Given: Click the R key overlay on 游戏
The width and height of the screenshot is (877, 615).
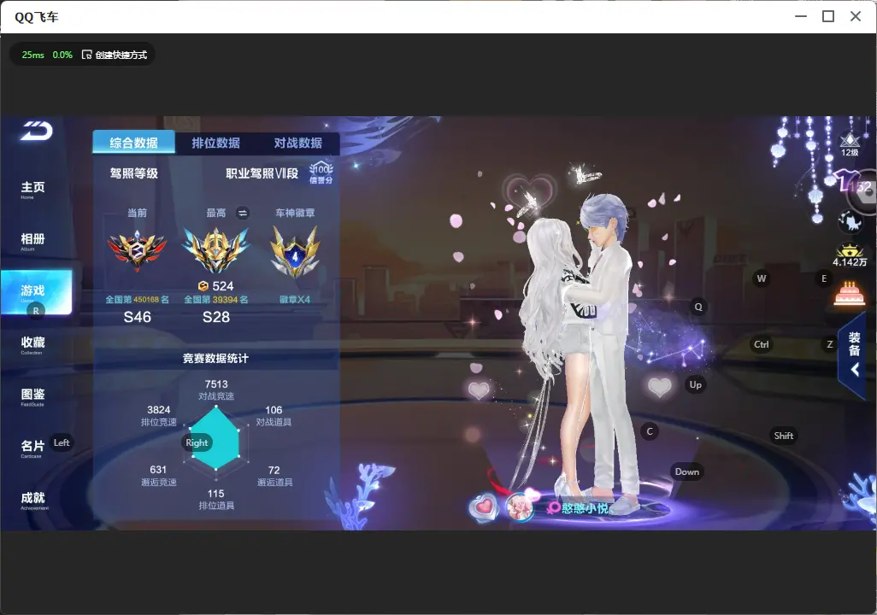Looking at the screenshot, I should click(x=36, y=311).
